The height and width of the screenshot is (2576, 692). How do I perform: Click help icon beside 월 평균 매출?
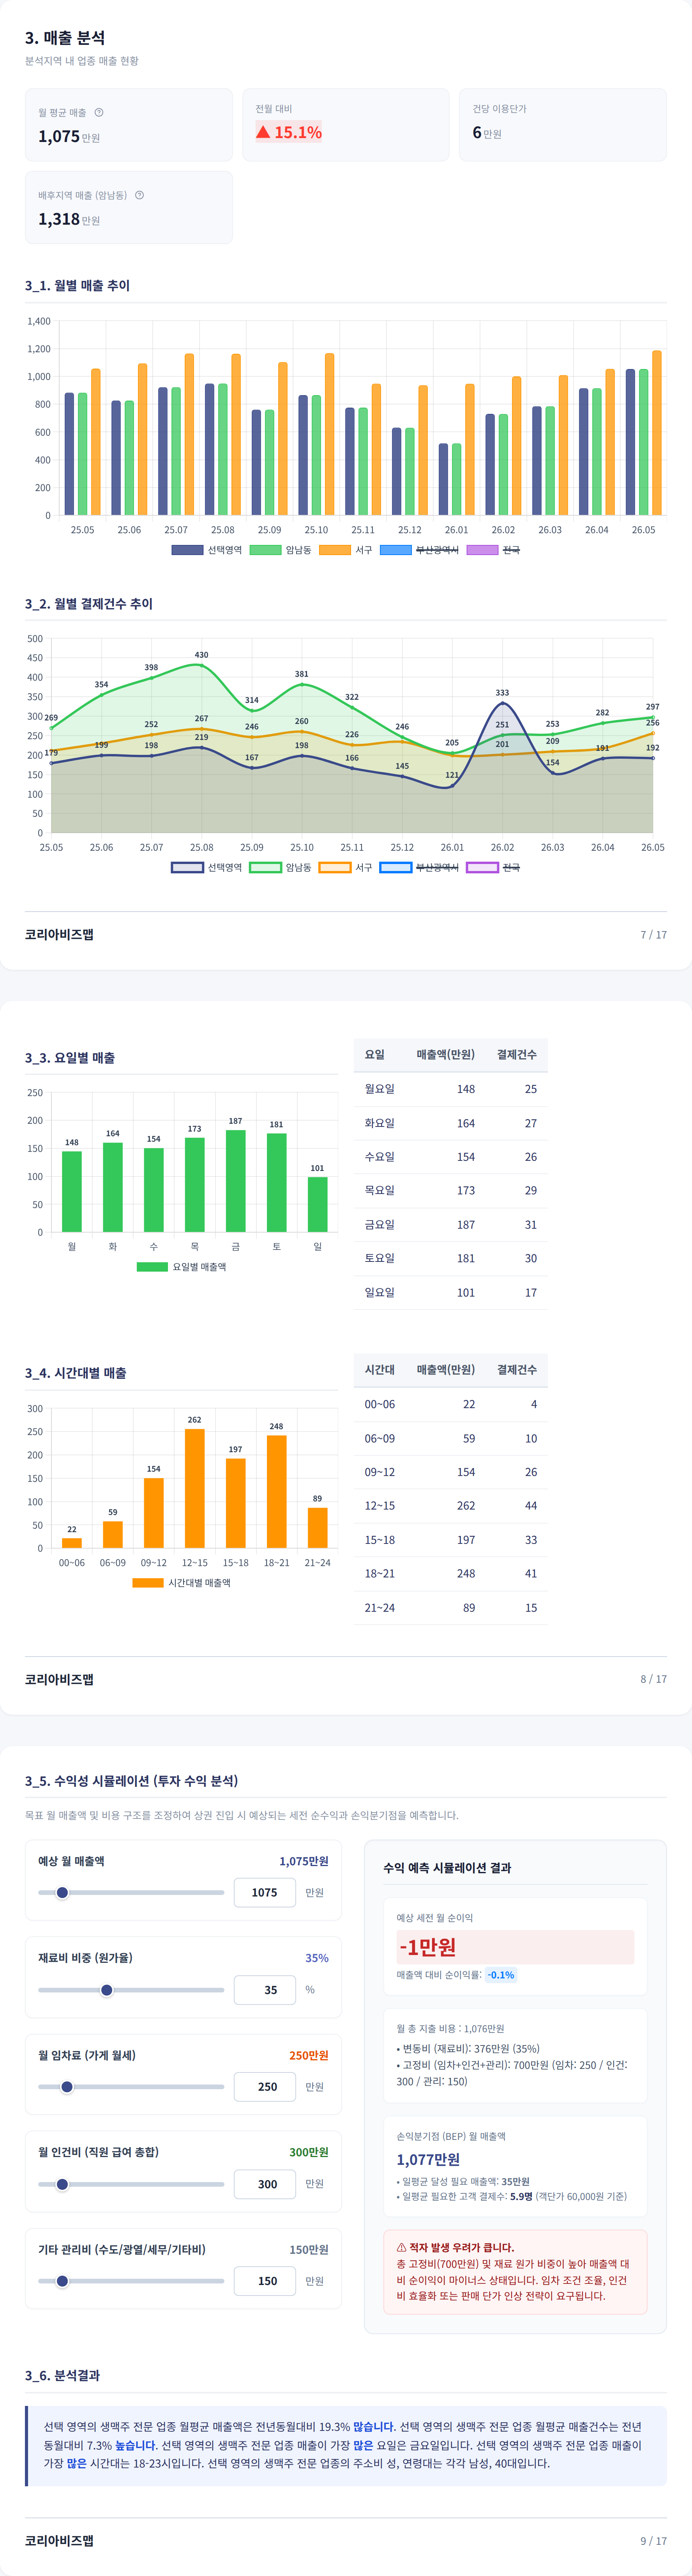coord(99,112)
